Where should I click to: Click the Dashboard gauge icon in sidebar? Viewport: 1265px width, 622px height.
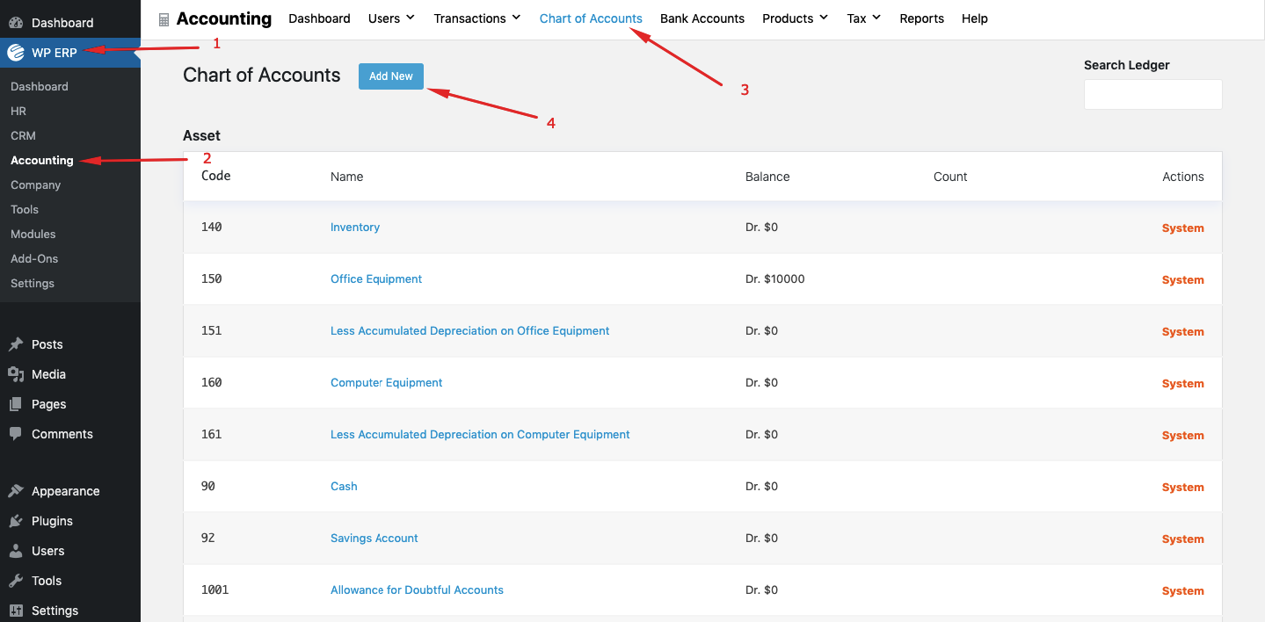[x=16, y=23]
